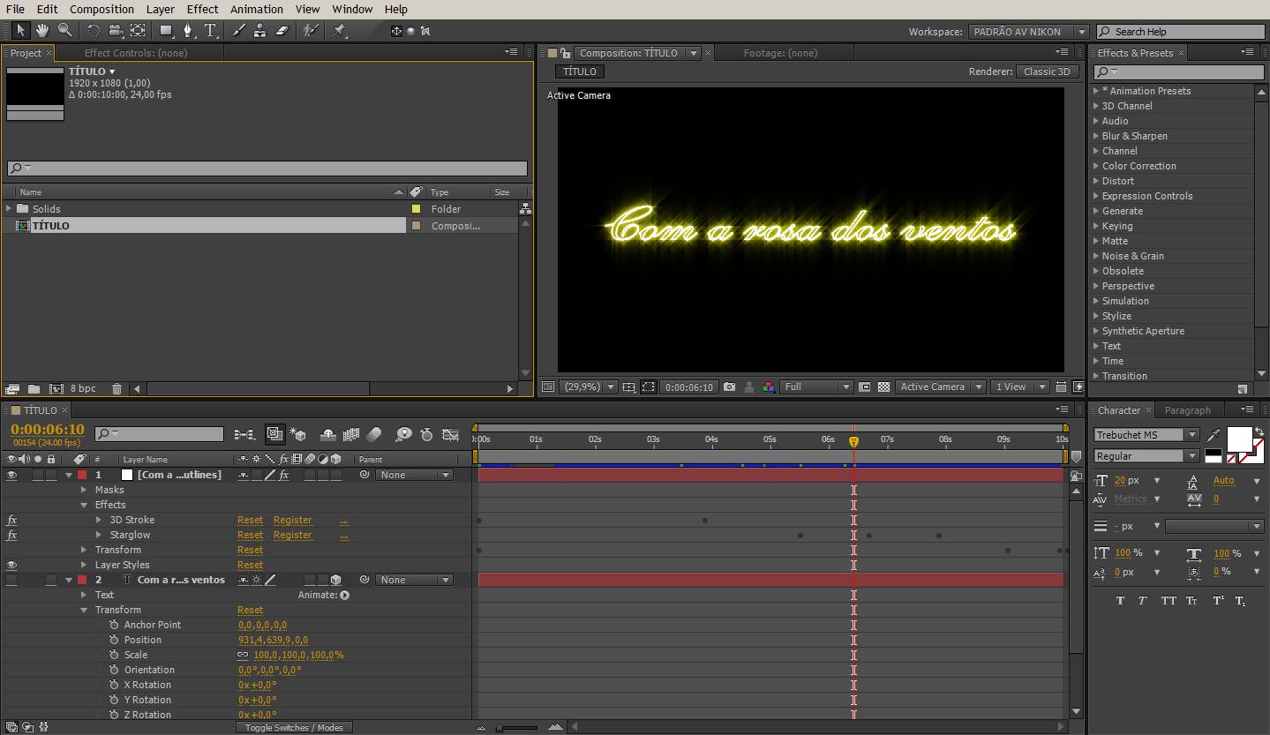This screenshot has height=735, width=1270.
Task: Select the Hand tool in the toolbar
Action: coord(41,30)
